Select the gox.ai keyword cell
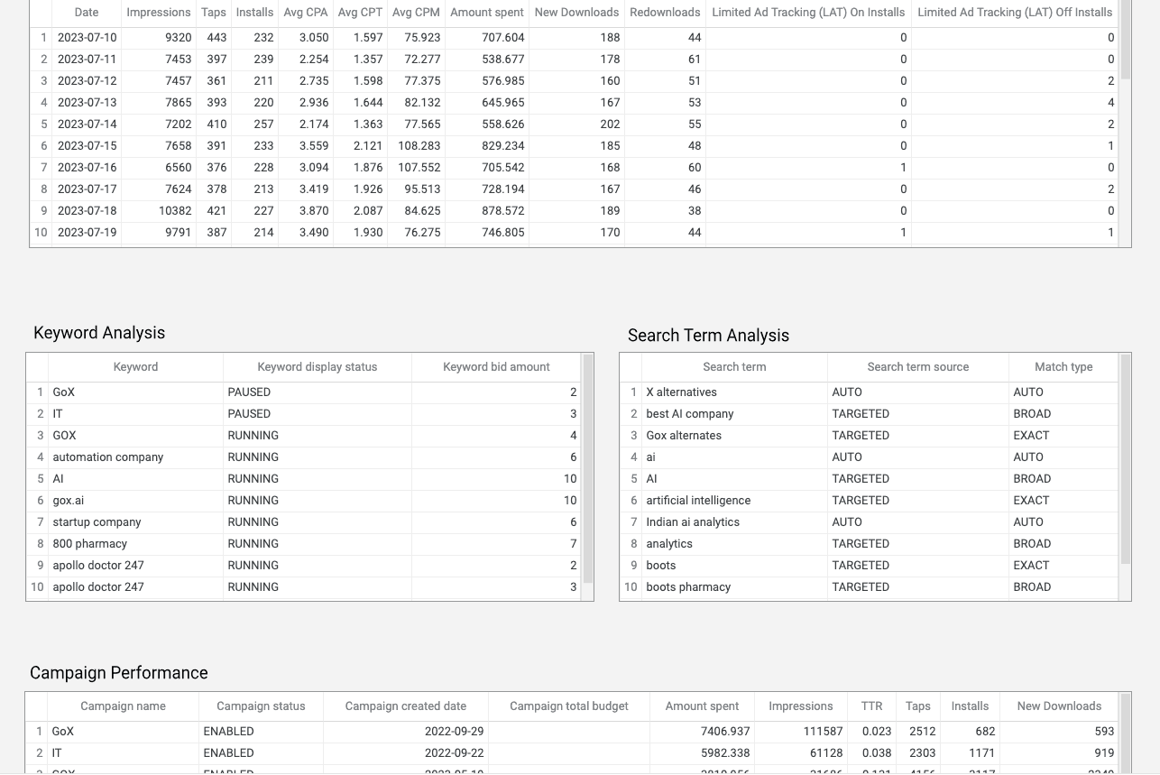Screen dimensions: 1160x775 135,501
